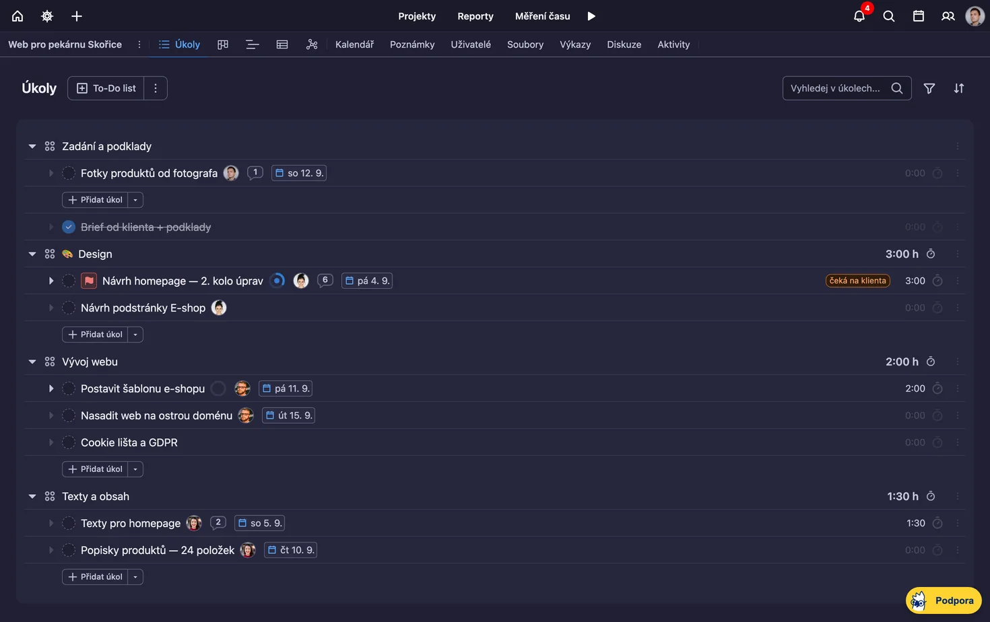Image resolution: width=990 pixels, height=622 pixels.
Task: Mark Cookie lišta a GDPR complete
Action: (x=69, y=442)
